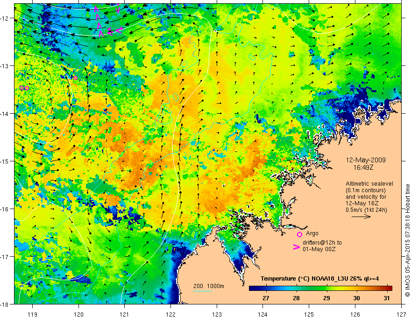Screen dimensions: 411x318
Task: Click the leftmost of the paired Argo markers
Action: click(22, 87)
